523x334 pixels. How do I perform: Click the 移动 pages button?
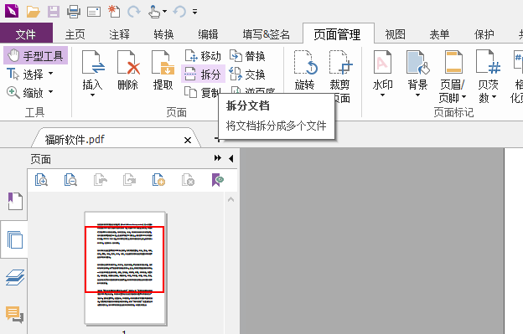tap(203, 56)
